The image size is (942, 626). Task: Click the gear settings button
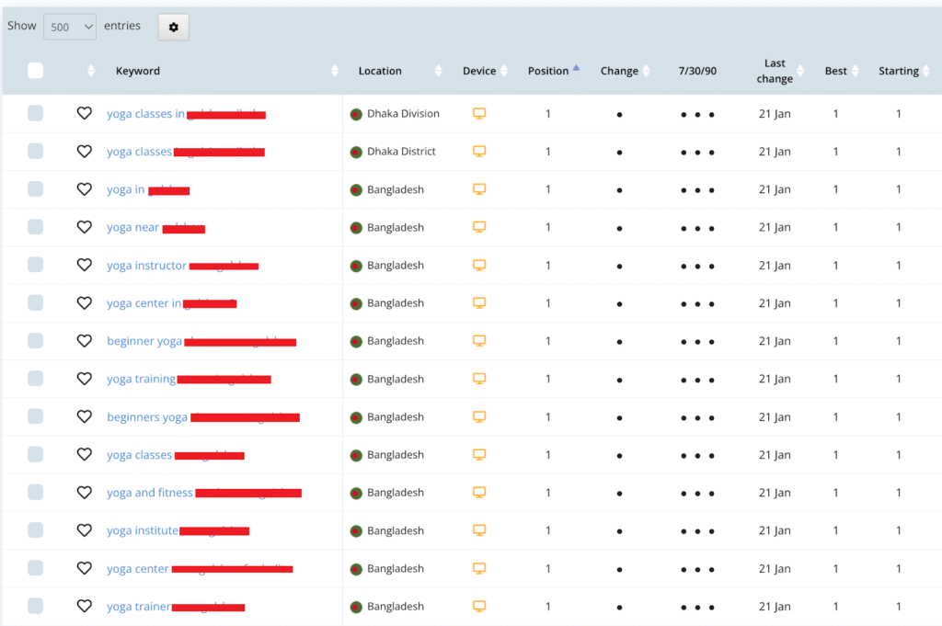coord(173,28)
